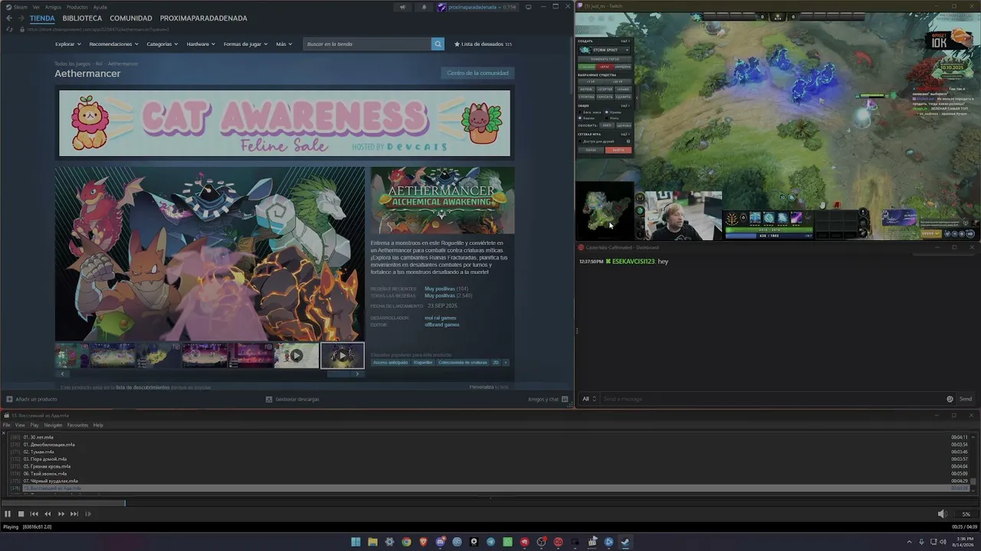Rewind the current track in media player

point(48,514)
